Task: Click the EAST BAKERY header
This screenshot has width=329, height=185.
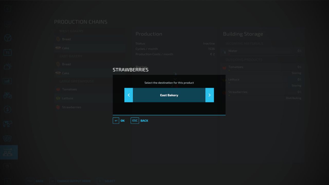Action: (x=71, y=56)
